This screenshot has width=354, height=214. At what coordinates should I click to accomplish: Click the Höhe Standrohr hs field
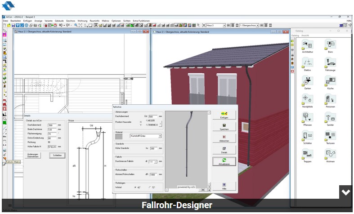[x=154, y=148]
